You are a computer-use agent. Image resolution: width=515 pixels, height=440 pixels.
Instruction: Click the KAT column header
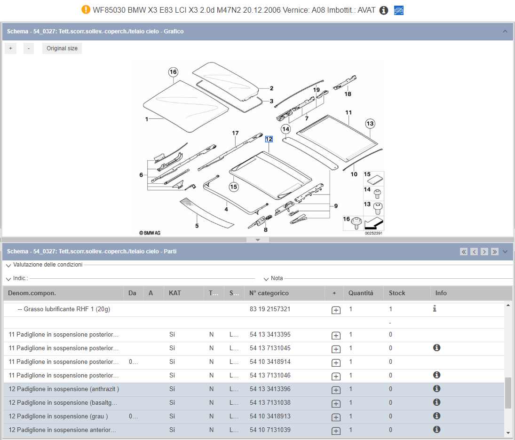[183, 293]
